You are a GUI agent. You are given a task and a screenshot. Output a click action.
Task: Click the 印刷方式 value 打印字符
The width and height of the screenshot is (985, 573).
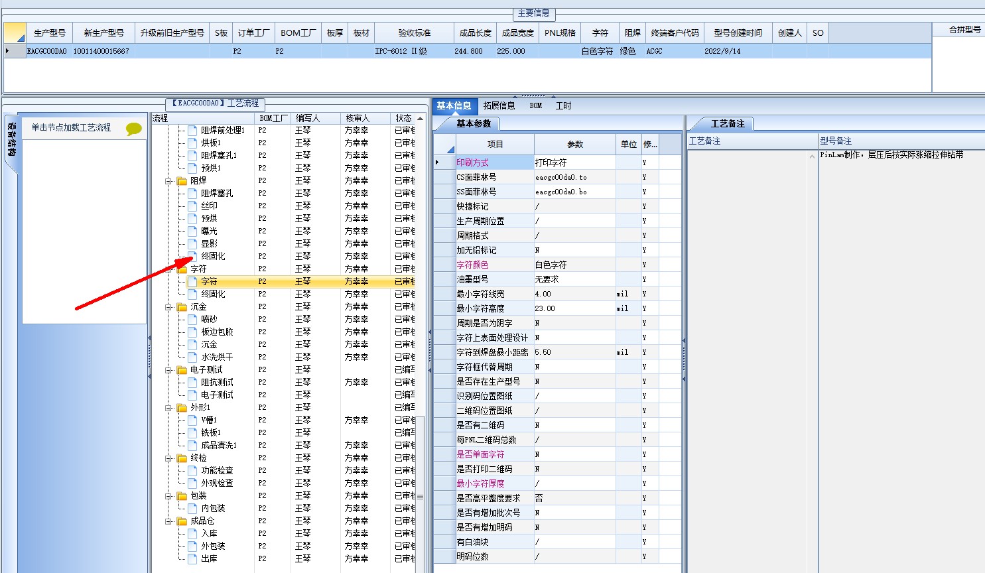click(x=574, y=162)
